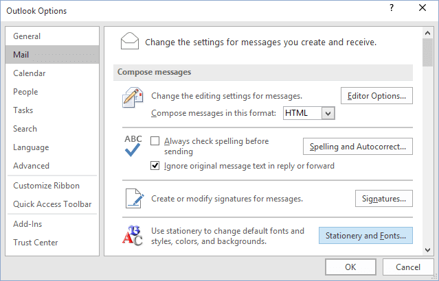The image size is (439, 281).
Task: Open the Compose messages format dropdown
Action: point(328,113)
